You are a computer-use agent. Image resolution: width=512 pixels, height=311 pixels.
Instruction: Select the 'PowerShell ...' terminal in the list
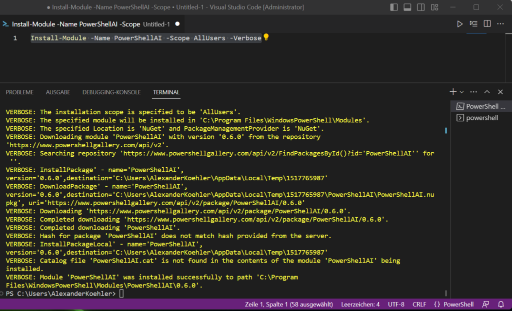481,106
